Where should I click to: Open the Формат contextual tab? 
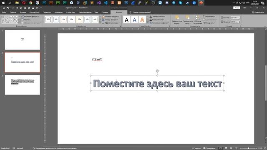(x=118, y=12)
